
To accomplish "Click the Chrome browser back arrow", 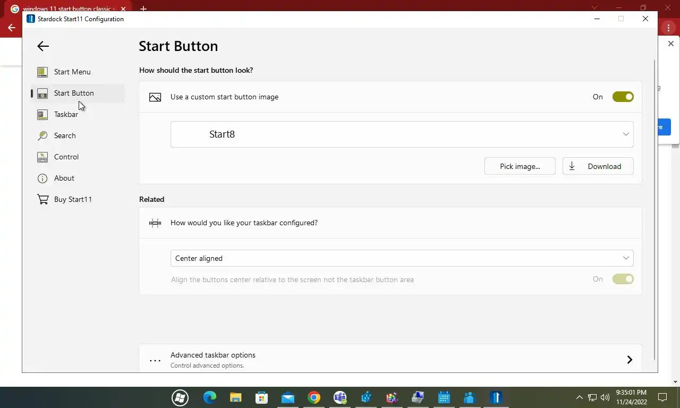I will pyautogui.click(x=12, y=28).
